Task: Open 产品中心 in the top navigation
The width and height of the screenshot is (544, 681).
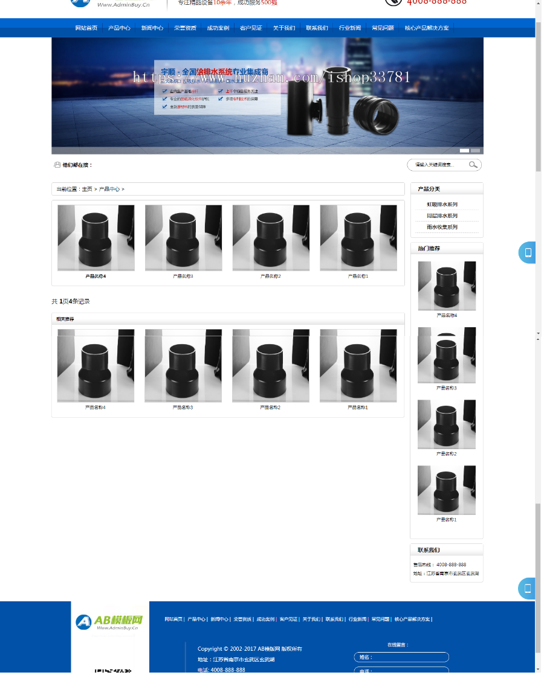Action: (x=119, y=28)
